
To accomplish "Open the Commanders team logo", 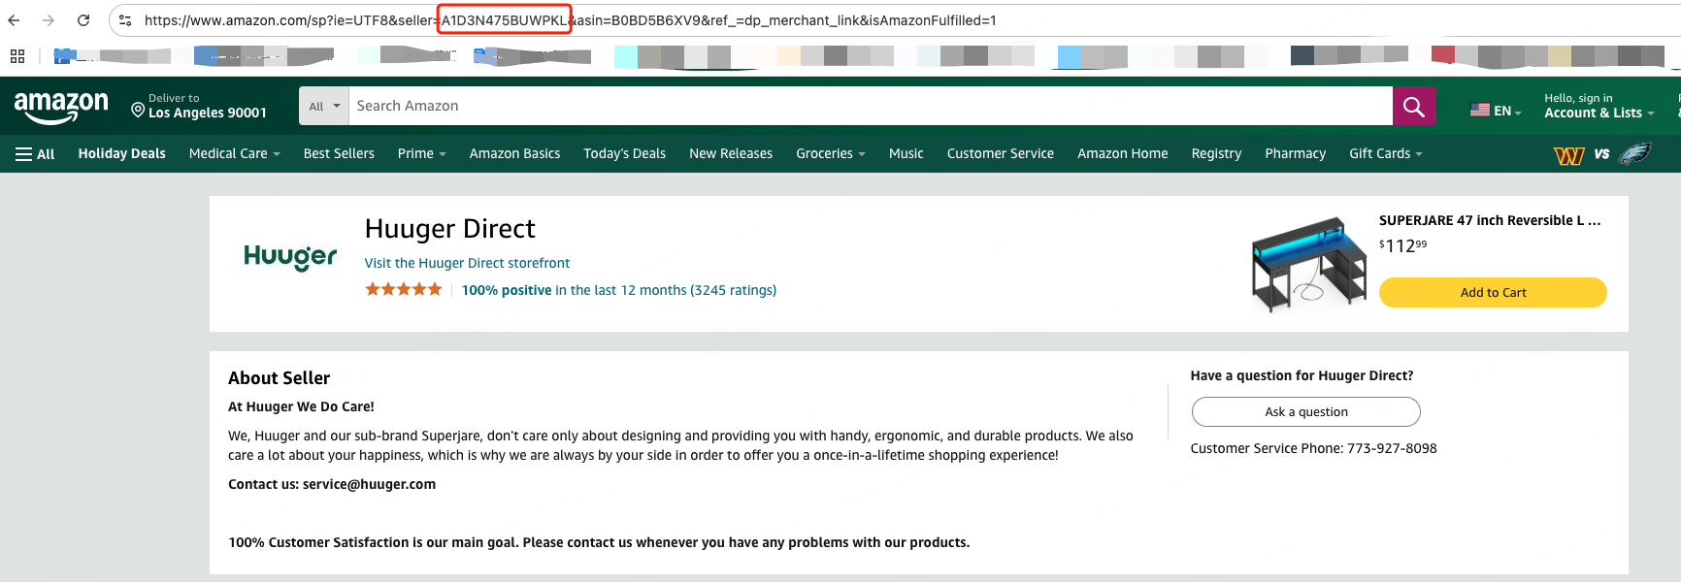I will [1568, 154].
